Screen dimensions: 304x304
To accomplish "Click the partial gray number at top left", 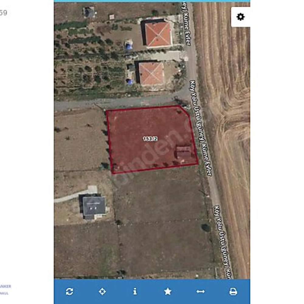I will [3, 13].
